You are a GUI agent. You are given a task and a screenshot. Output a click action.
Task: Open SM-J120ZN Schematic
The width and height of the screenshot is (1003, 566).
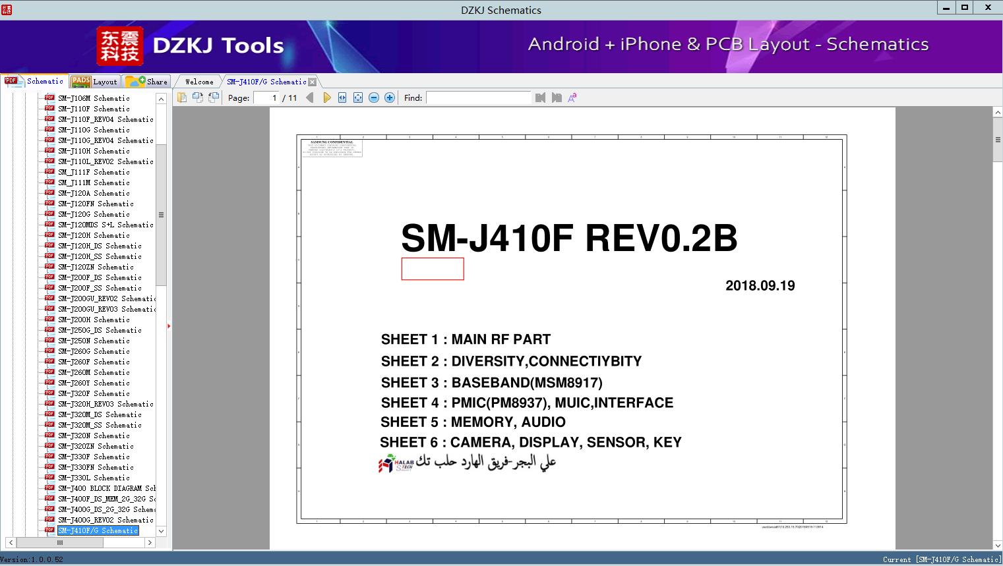tap(96, 267)
